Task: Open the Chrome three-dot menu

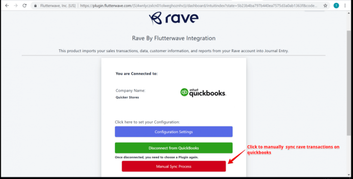Action: pyautogui.click(x=345, y=6)
